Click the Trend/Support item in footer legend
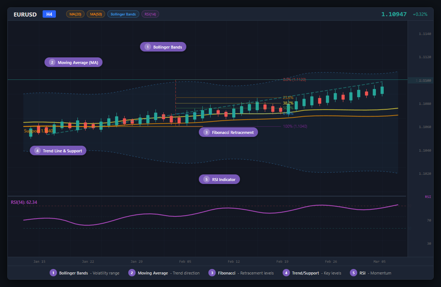 (x=286, y=273)
